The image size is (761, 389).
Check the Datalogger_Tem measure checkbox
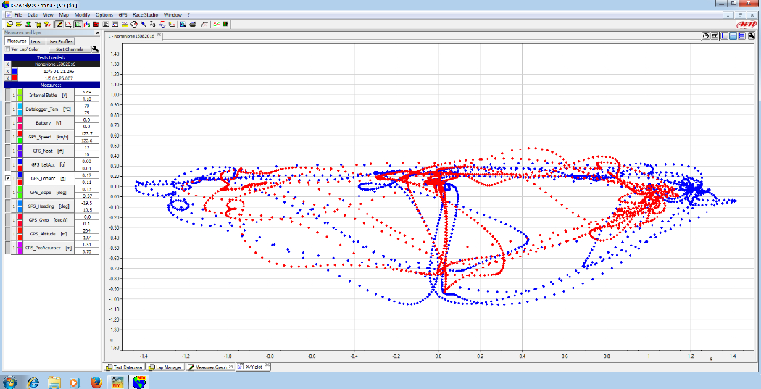[x=7, y=109]
